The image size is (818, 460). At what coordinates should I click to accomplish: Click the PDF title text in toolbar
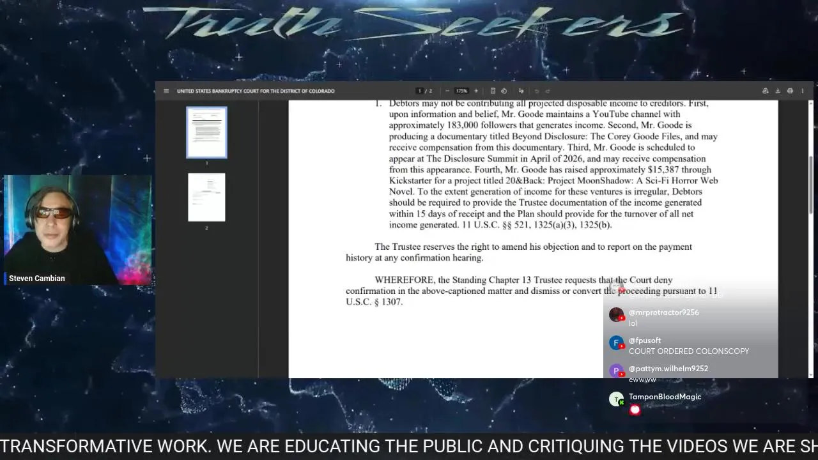tap(256, 91)
